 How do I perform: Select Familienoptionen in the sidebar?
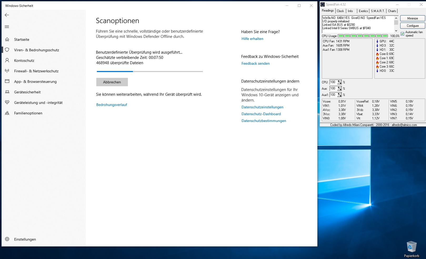[44, 113]
